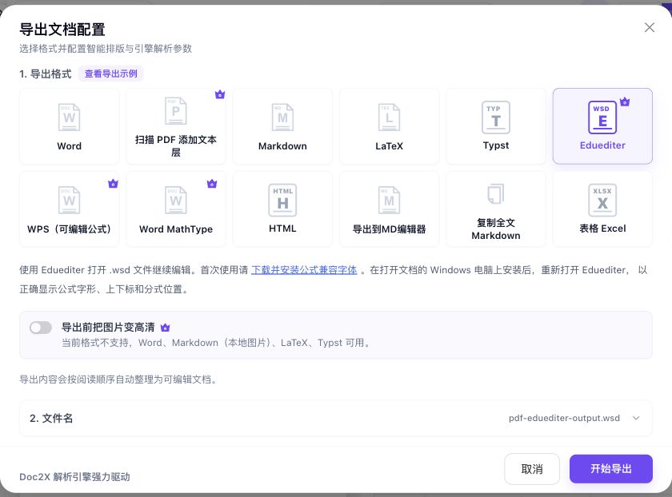The height and width of the screenshot is (497, 672).
Task: Click the copy full Markdown icon
Action: pyautogui.click(x=496, y=194)
